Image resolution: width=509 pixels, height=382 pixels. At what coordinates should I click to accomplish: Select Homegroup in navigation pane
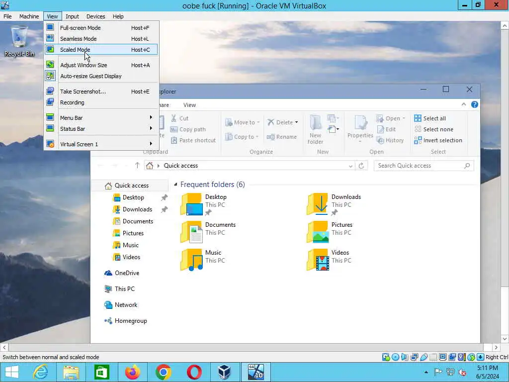point(126,321)
